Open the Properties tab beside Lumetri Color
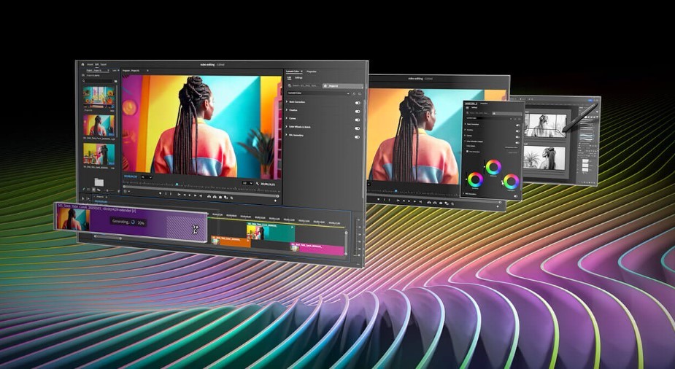 [x=312, y=71]
